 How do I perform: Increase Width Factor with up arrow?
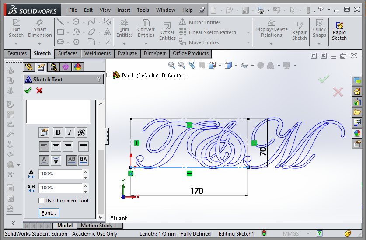[x=85, y=172]
